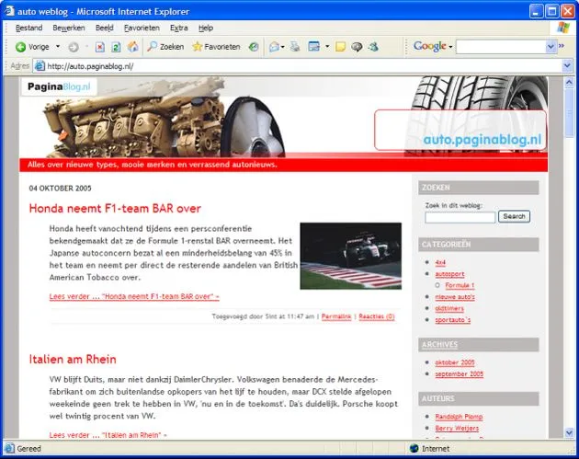
Task: Open the Favorieten menu in menu bar
Action: click(142, 28)
